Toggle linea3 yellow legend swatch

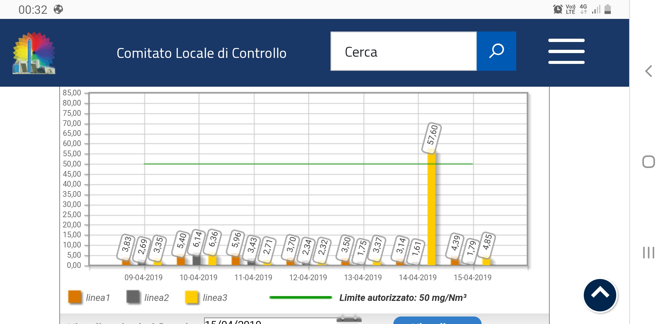[x=191, y=297]
